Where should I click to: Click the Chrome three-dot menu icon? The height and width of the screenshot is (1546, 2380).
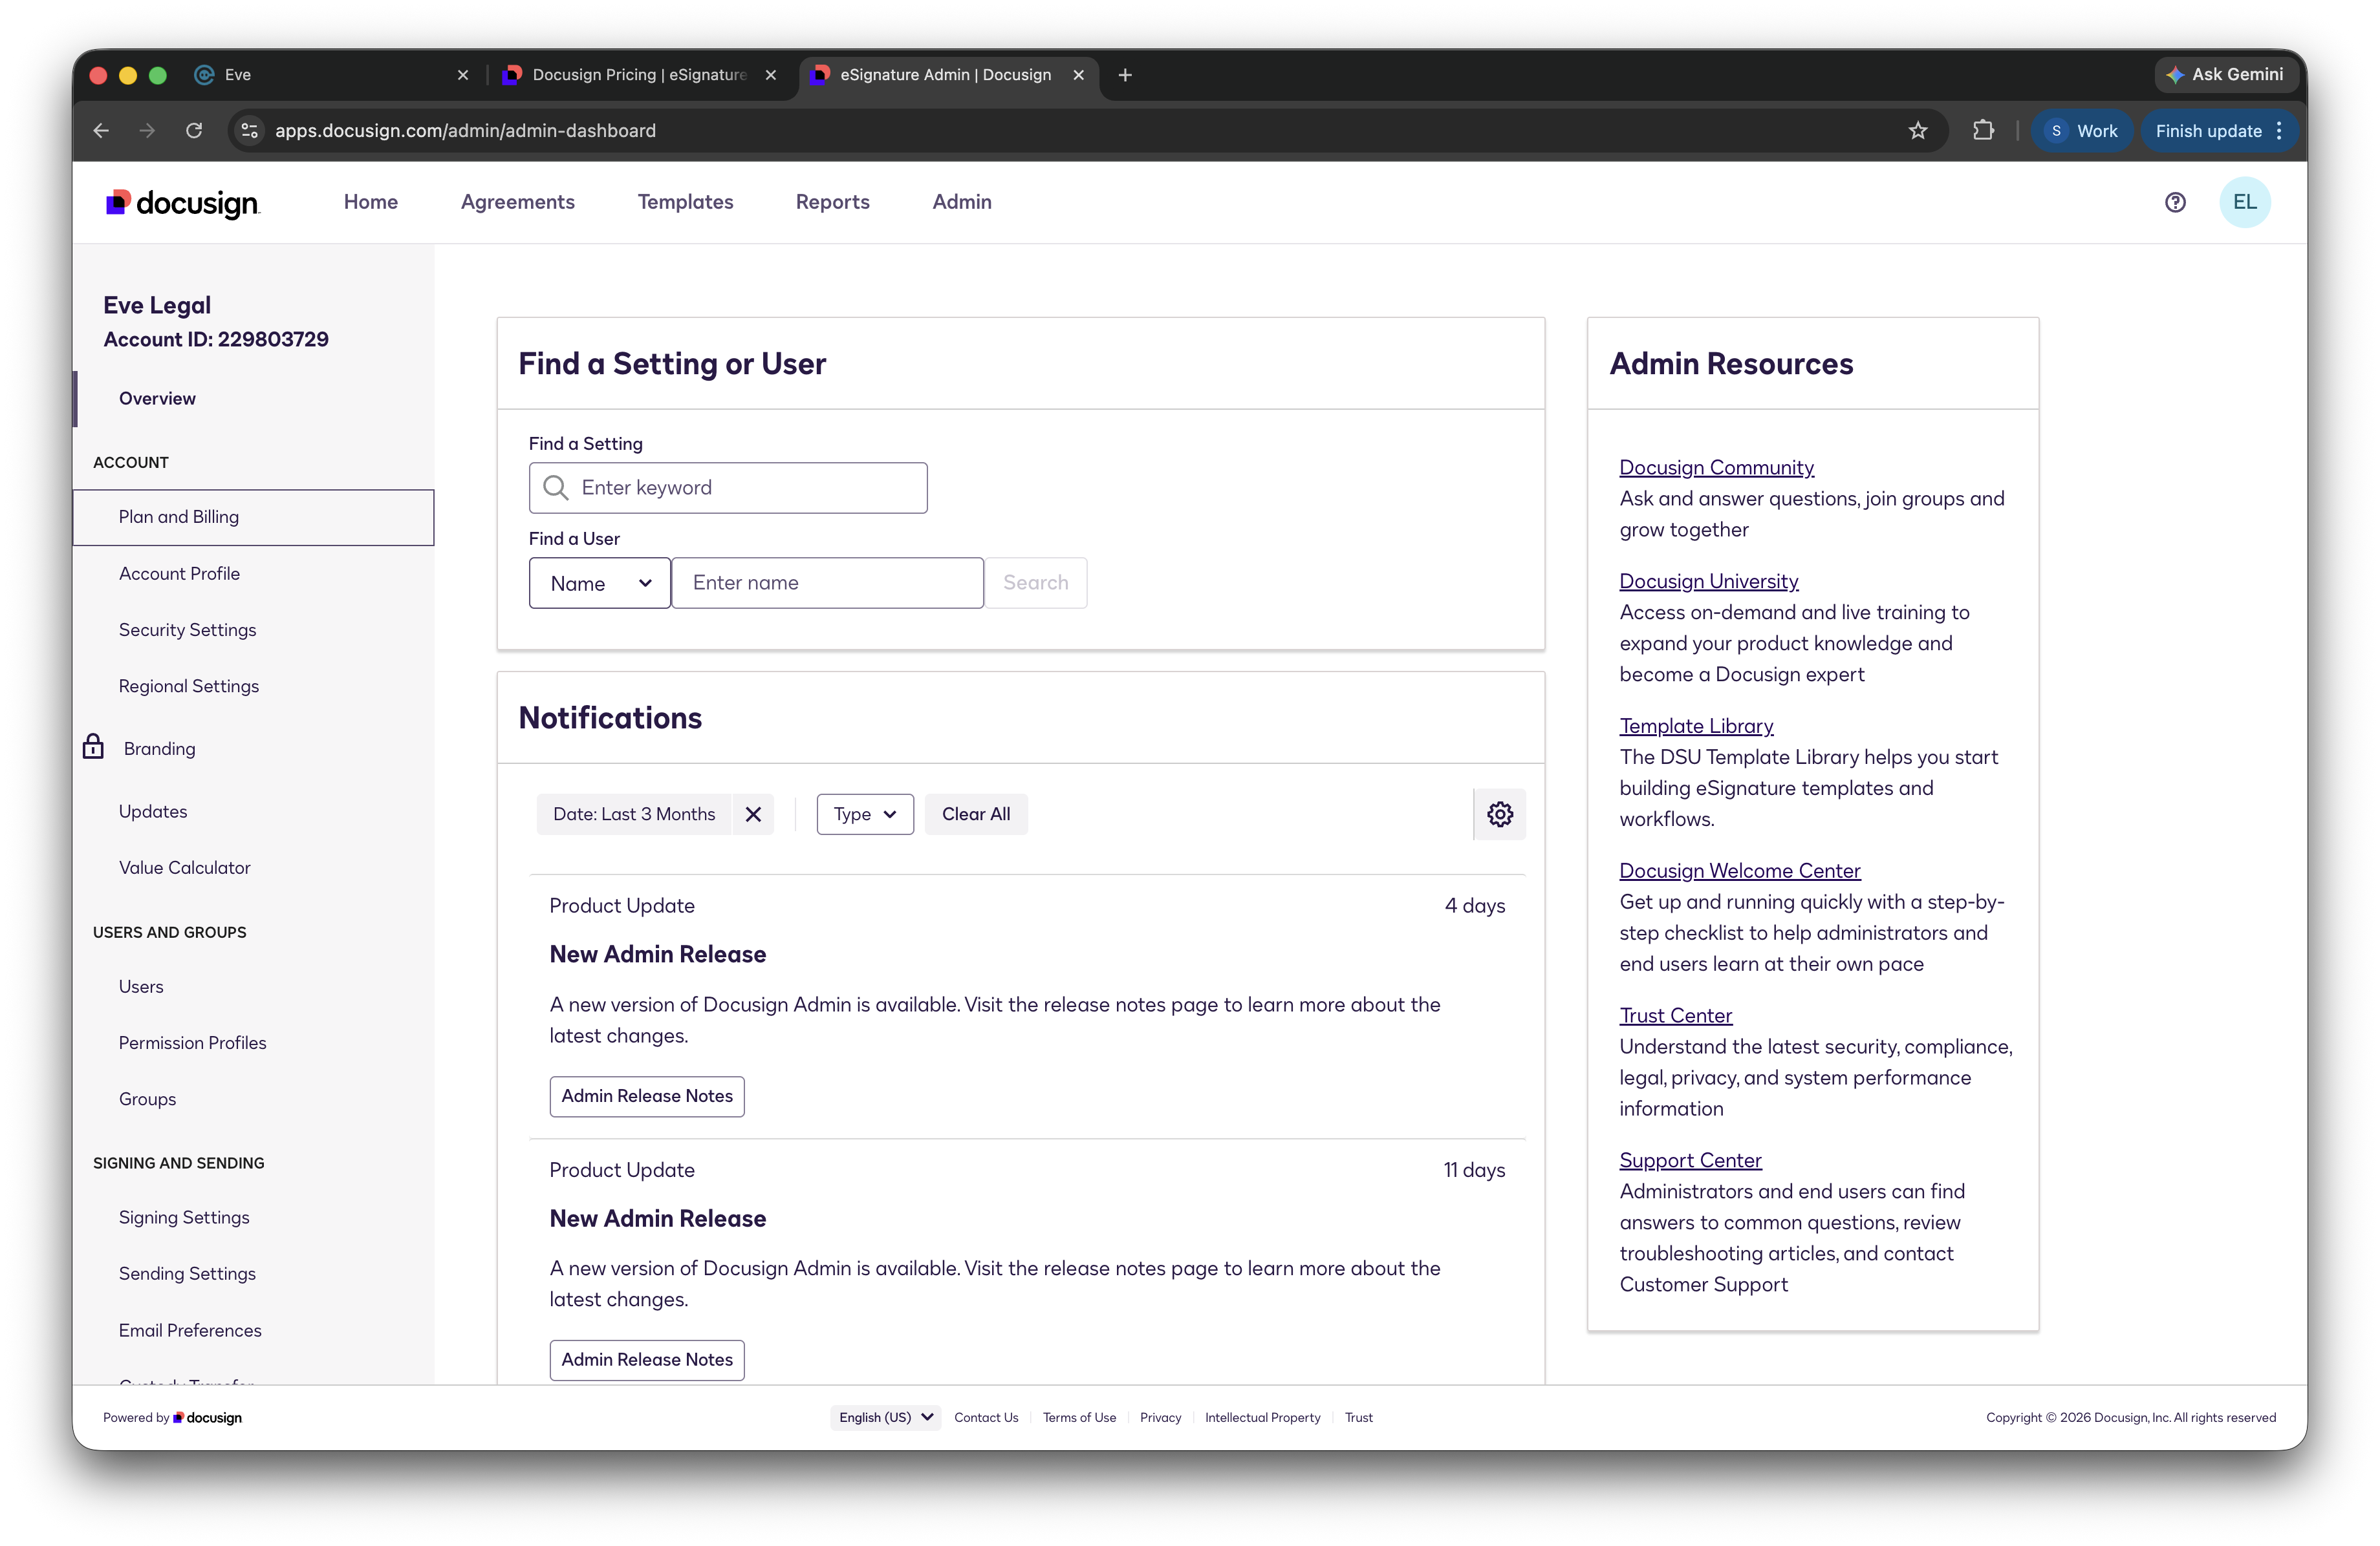coord(2279,131)
